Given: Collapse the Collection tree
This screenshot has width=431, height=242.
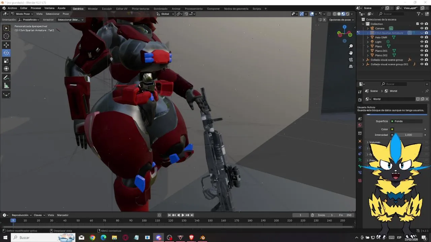Looking at the screenshot, I should 363,24.
